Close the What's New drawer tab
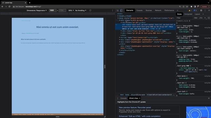The image size is (211, 118). (140, 98)
